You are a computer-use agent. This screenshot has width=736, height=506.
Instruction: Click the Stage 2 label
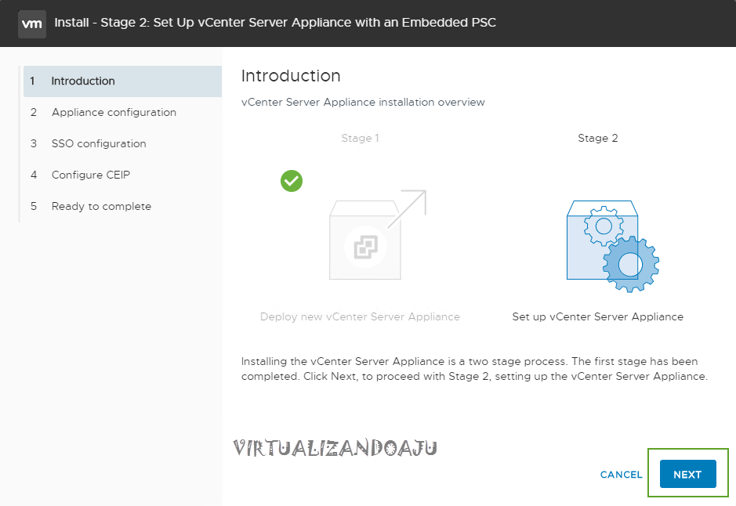[x=597, y=139]
